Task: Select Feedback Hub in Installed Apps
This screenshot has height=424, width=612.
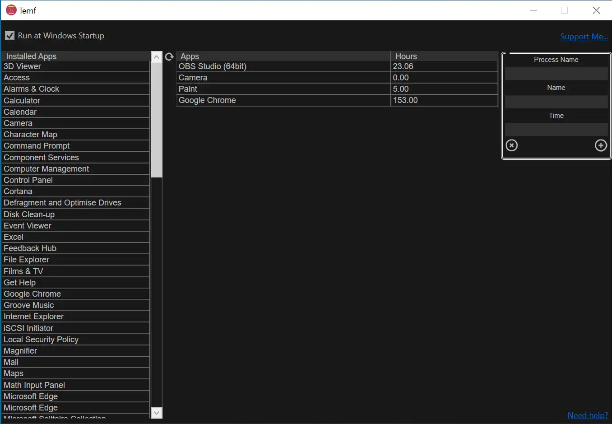Action: 75,248
